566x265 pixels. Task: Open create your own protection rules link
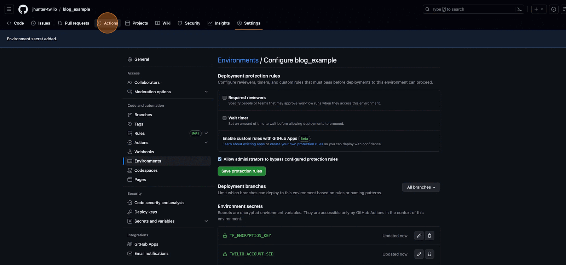coord(296,144)
